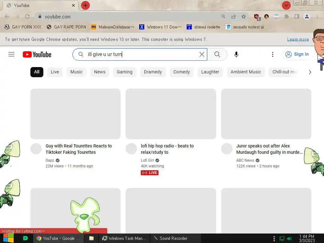
Task: Open the volume speaker tray icon
Action: tap(289, 239)
